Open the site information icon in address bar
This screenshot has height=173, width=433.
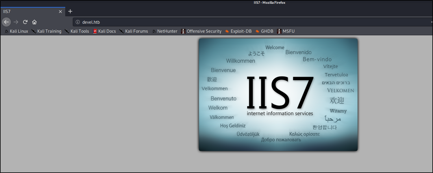click(77, 22)
